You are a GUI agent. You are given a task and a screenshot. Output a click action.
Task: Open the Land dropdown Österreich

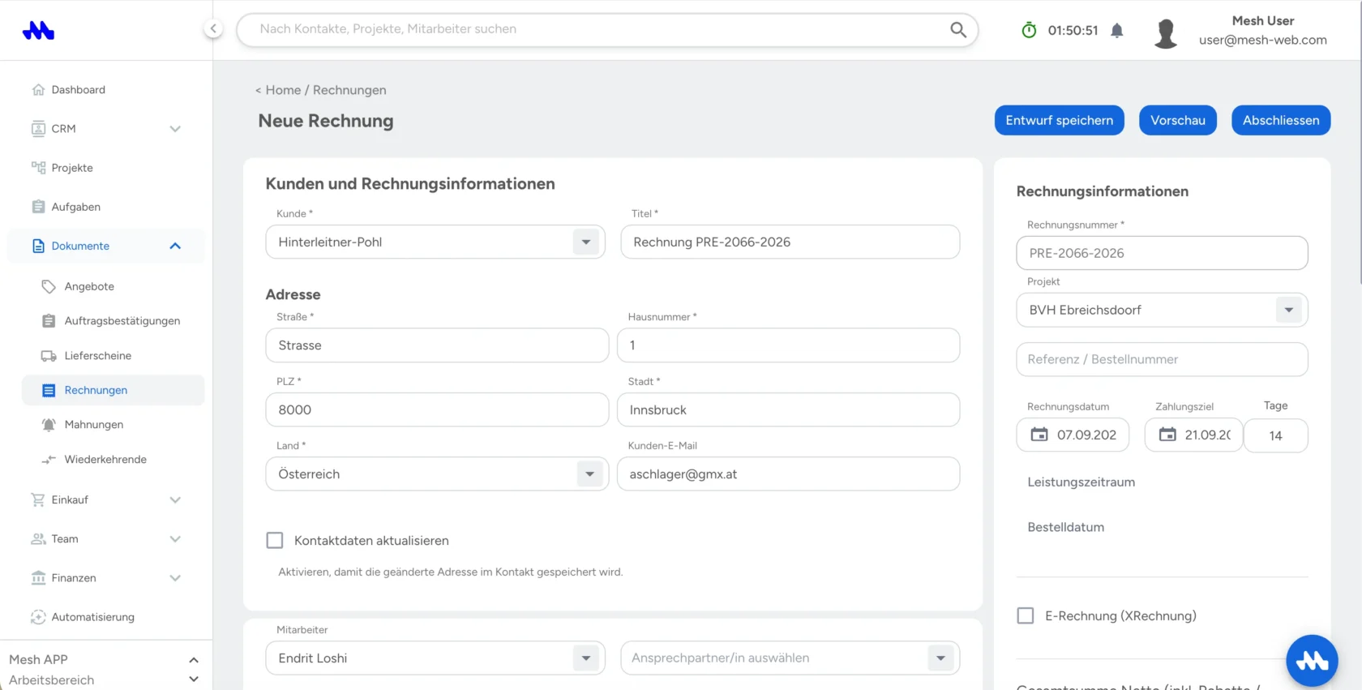(x=437, y=474)
